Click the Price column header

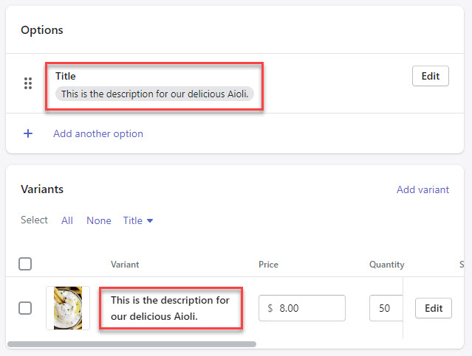click(268, 265)
